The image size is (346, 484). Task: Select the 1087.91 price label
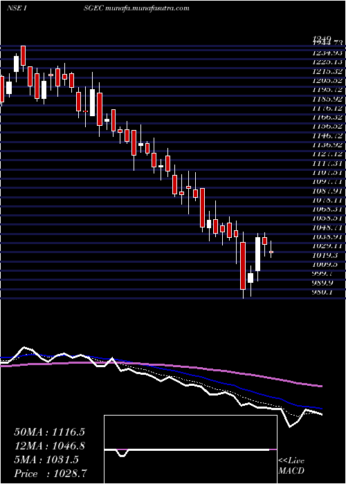[327, 191]
